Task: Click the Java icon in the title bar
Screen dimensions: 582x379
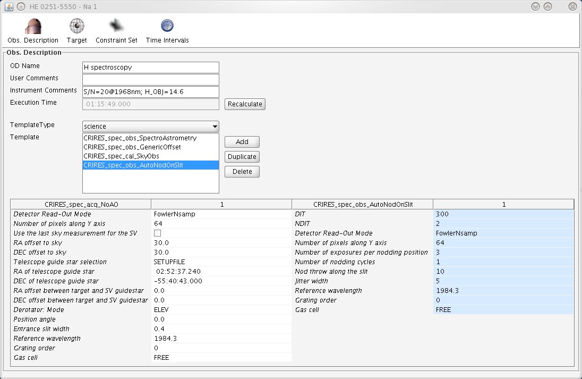Action: 9,7
